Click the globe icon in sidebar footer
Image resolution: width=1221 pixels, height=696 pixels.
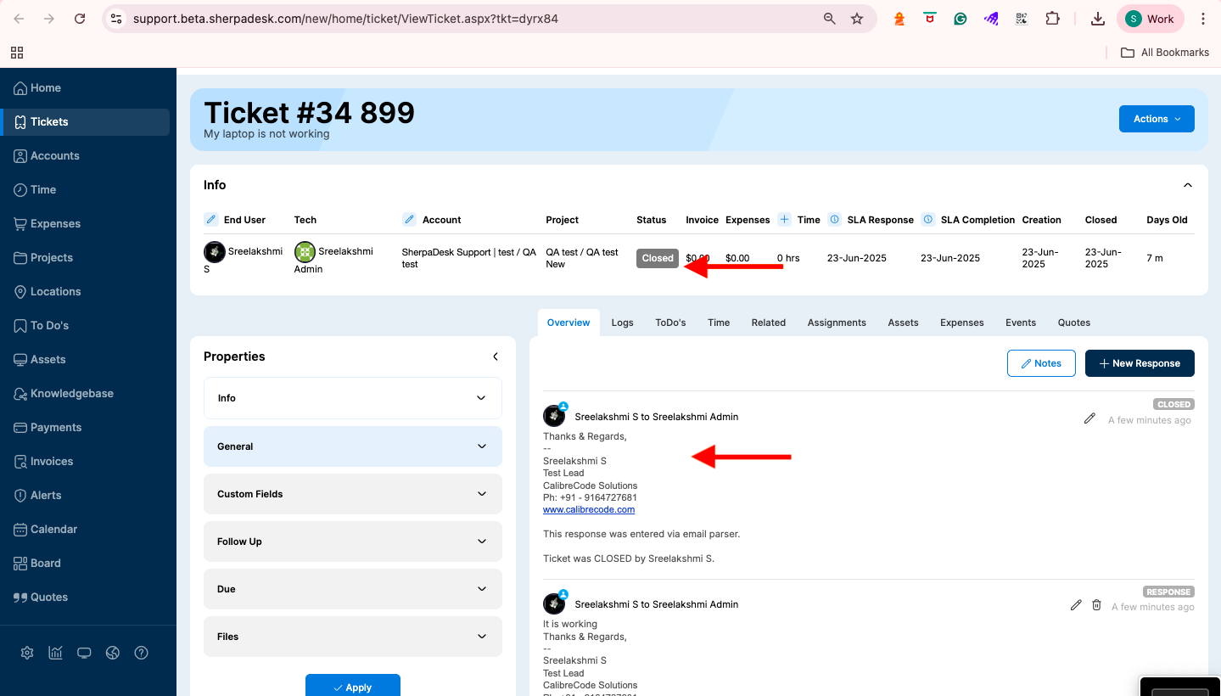tap(113, 653)
